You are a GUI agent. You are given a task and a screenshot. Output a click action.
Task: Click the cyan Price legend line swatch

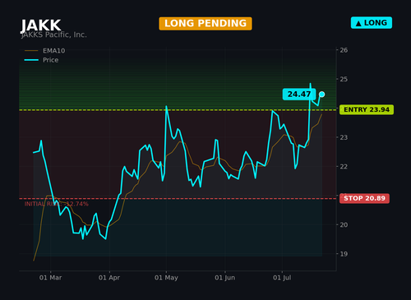coord(31,60)
